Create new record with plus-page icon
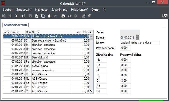 click(x=37, y=16)
